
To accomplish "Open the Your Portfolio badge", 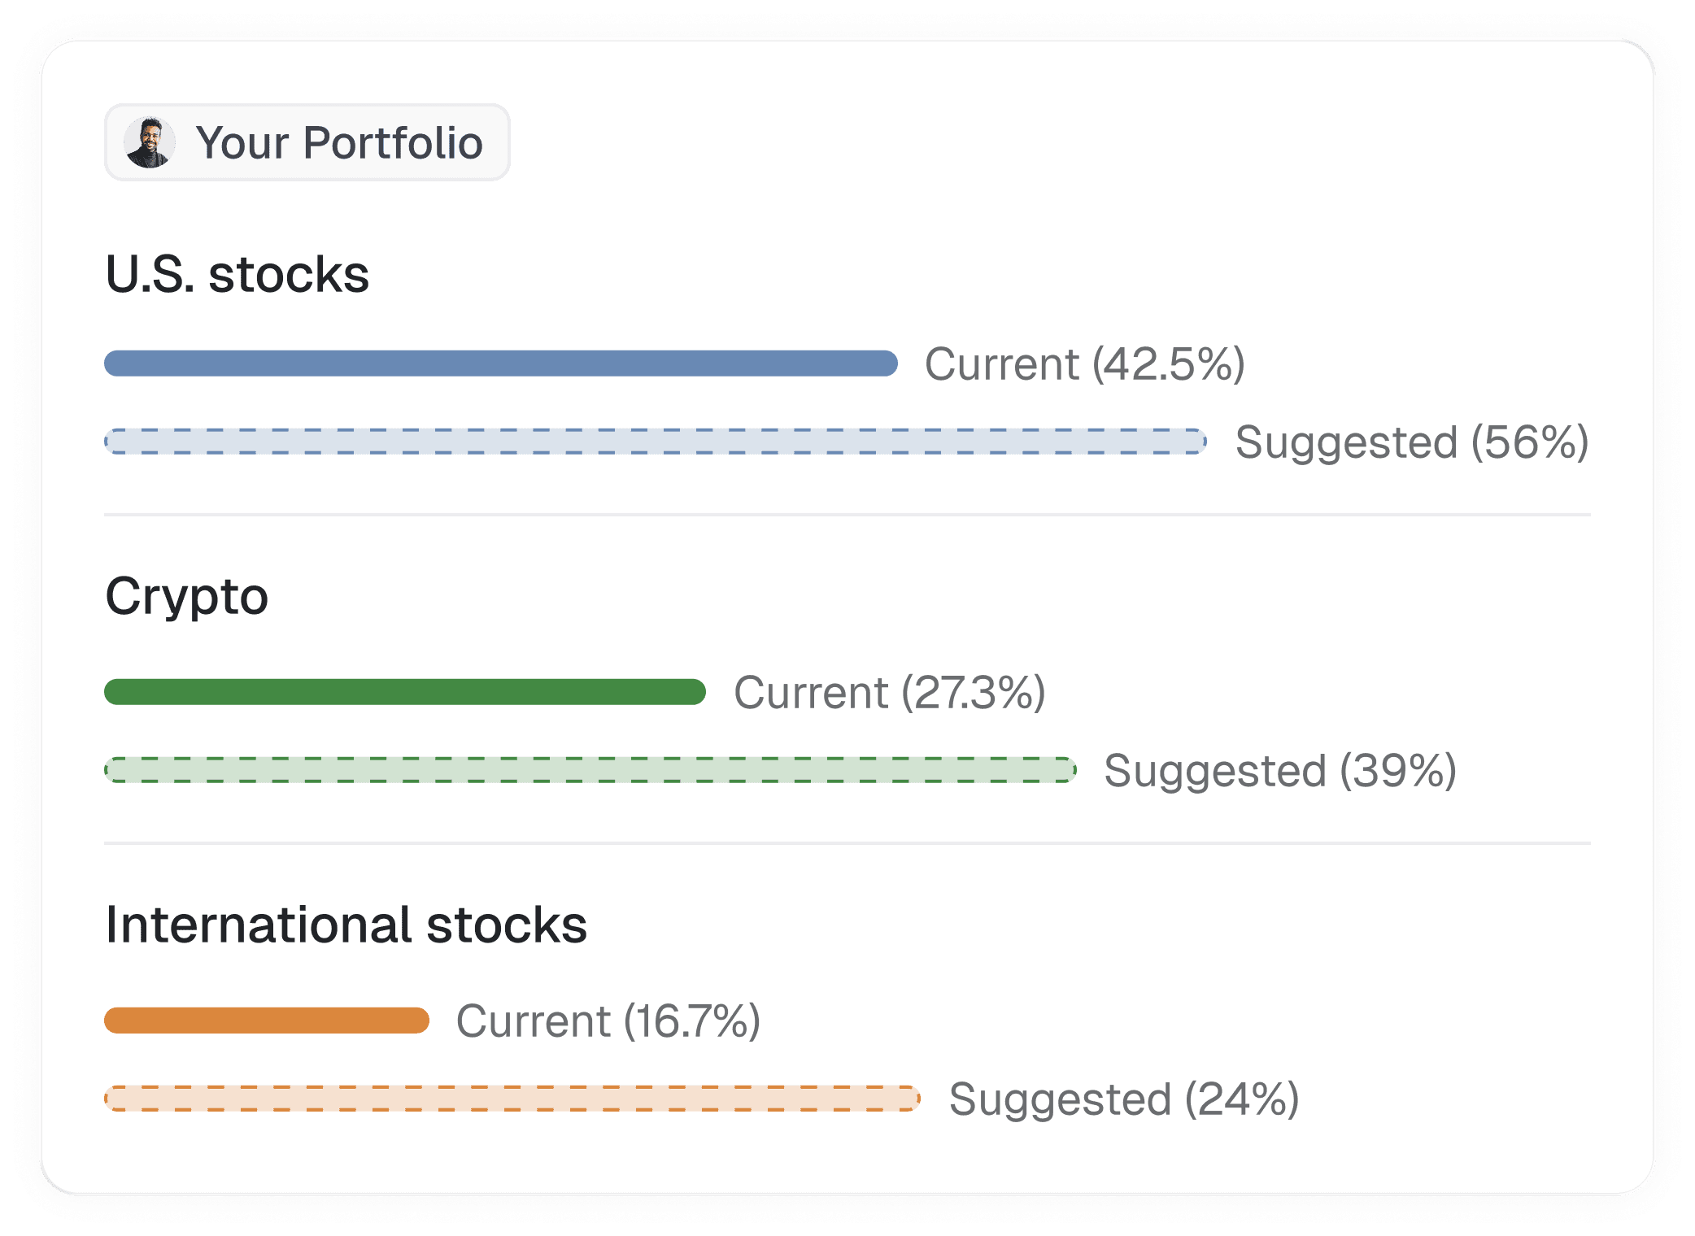I will tap(307, 142).
